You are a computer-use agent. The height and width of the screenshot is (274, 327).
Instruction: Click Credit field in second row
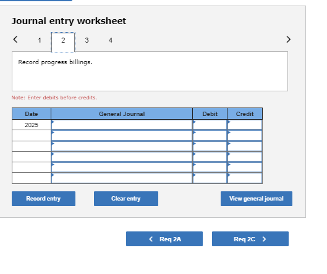(245, 136)
